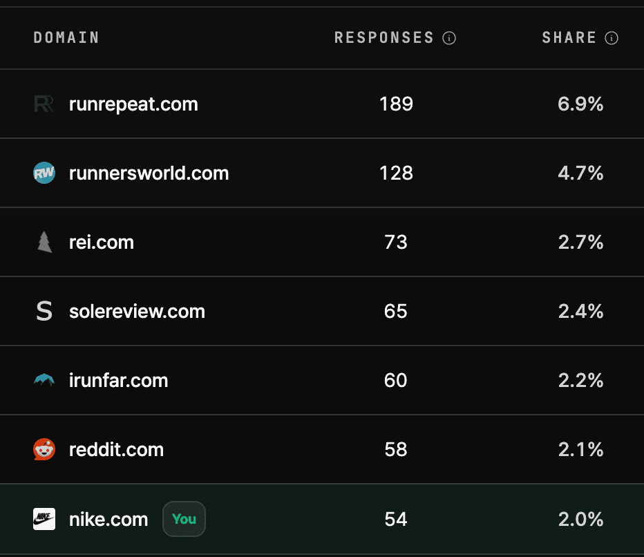Select the solereview.com domain name
The width and height of the screenshot is (644, 557).
click(x=137, y=312)
